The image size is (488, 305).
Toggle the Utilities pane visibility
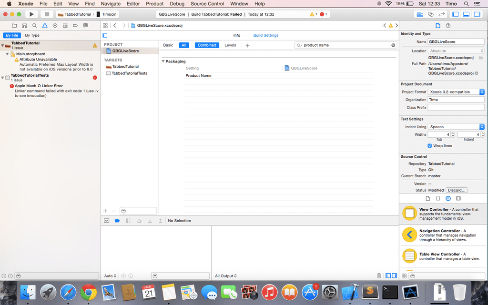pos(477,14)
